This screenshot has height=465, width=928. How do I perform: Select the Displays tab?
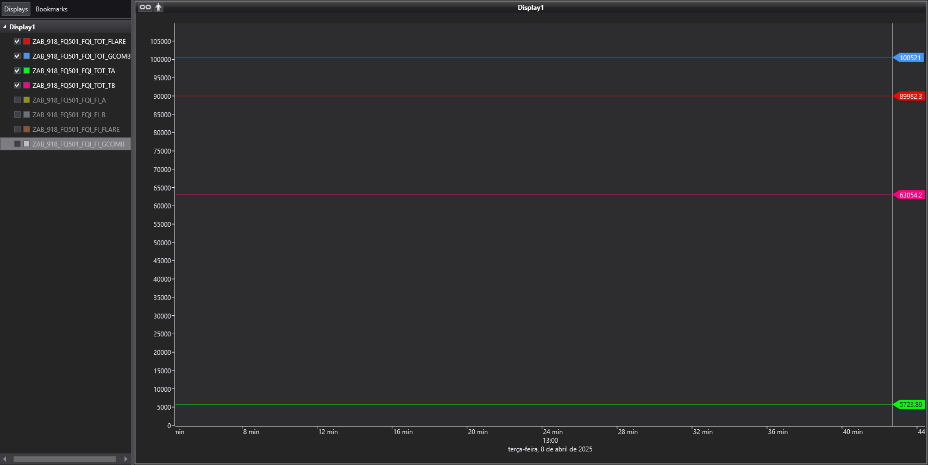(16, 9)
